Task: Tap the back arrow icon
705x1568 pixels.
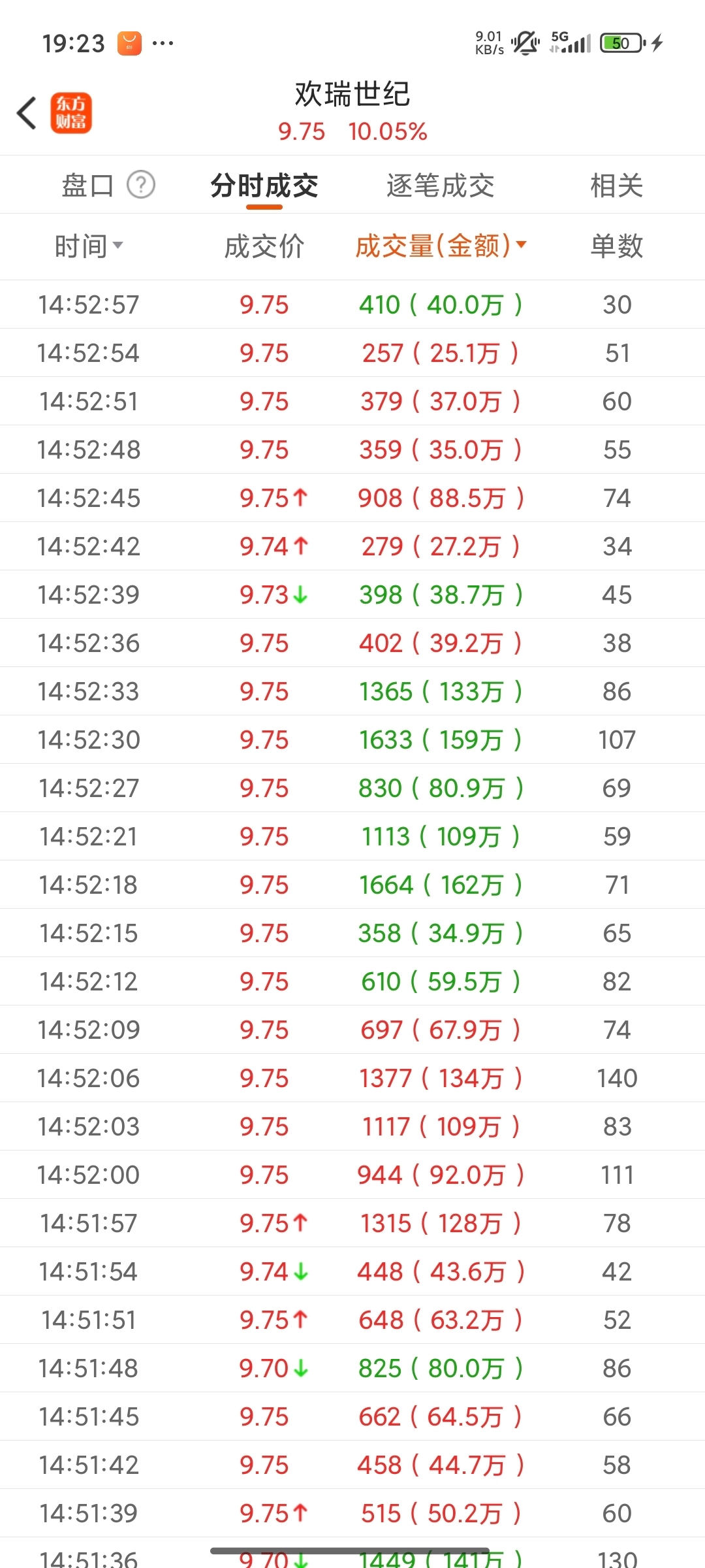Action: pyautogui.click(x=27, y=113)
